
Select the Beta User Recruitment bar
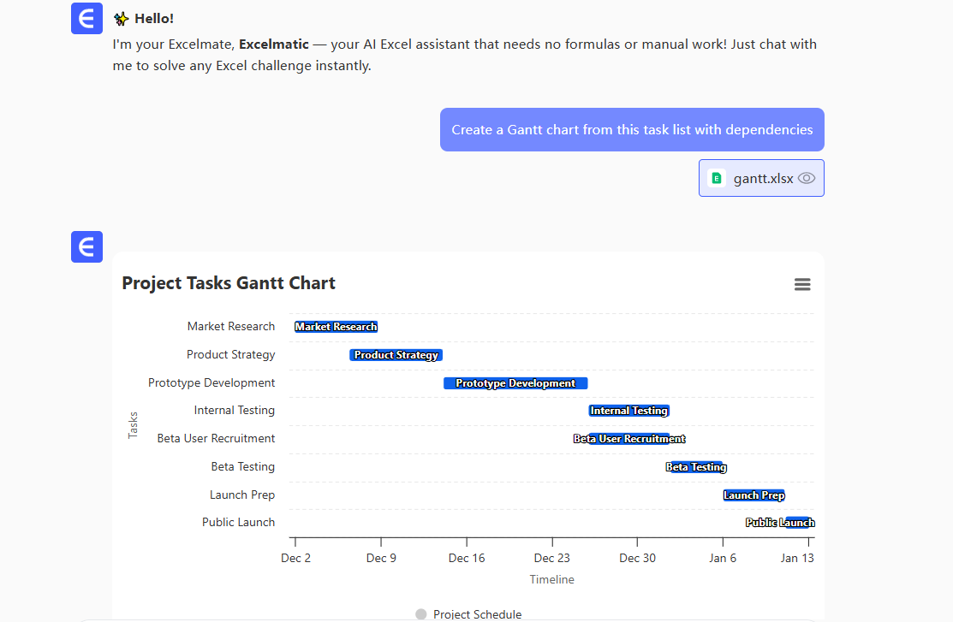pyautogui.click(x=628, y=438)
